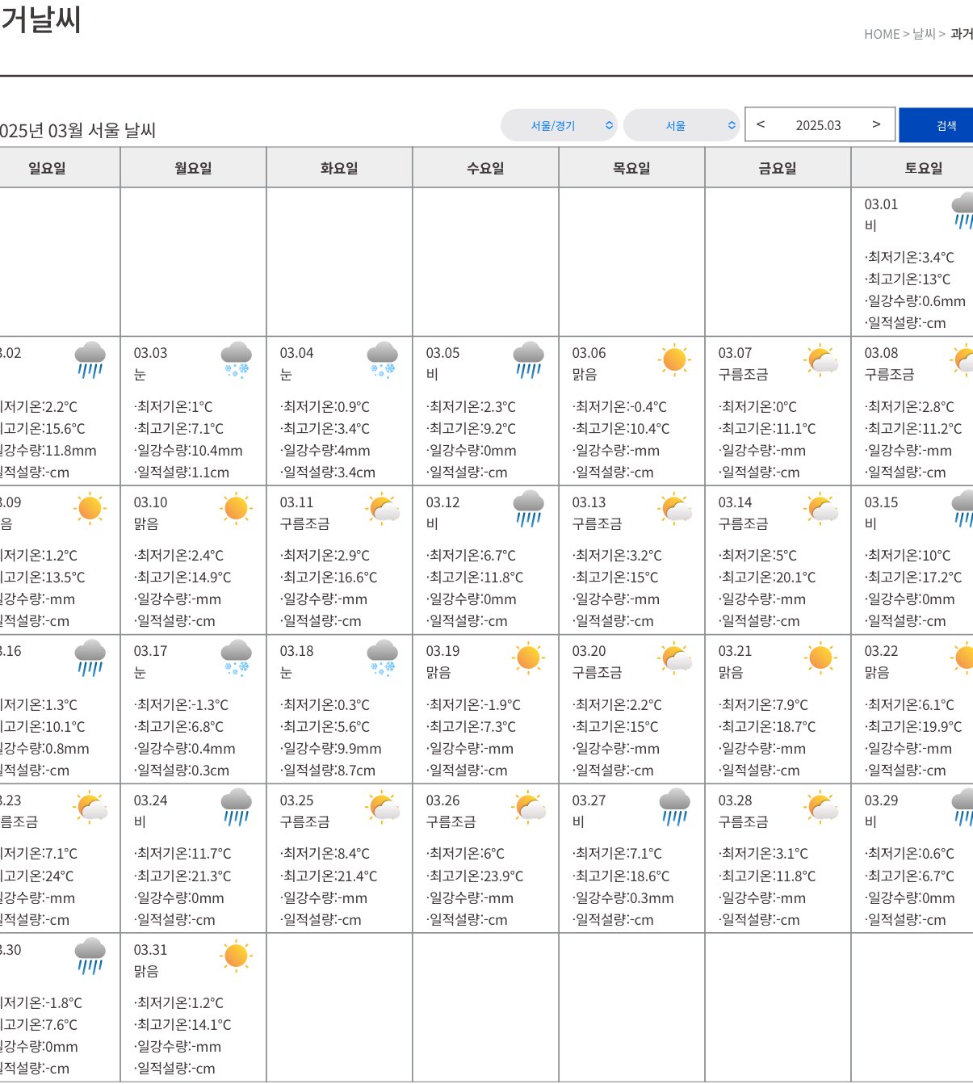
Task: Open the 서울 city dropdown
Action: [682, 125]
